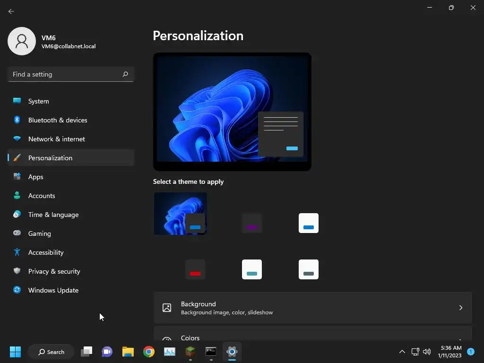Click the Time & language clock icon
The image size is (484, 363).
tap(17, 214)
